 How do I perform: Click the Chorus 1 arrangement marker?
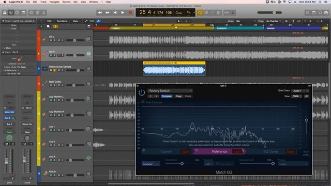click(239, 28)
